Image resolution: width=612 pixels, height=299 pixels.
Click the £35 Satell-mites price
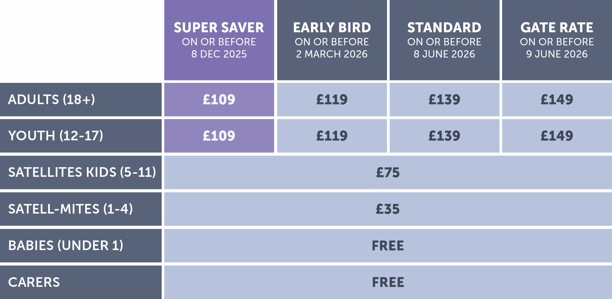click(388, 209)
